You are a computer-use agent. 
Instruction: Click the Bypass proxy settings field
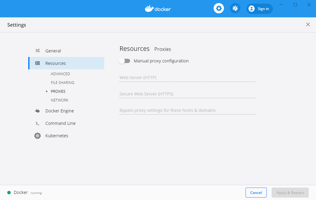[x=188, y=111]
